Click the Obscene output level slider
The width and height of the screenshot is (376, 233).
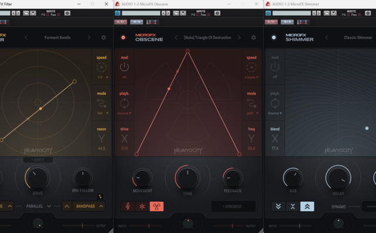[x=229, y=226]
